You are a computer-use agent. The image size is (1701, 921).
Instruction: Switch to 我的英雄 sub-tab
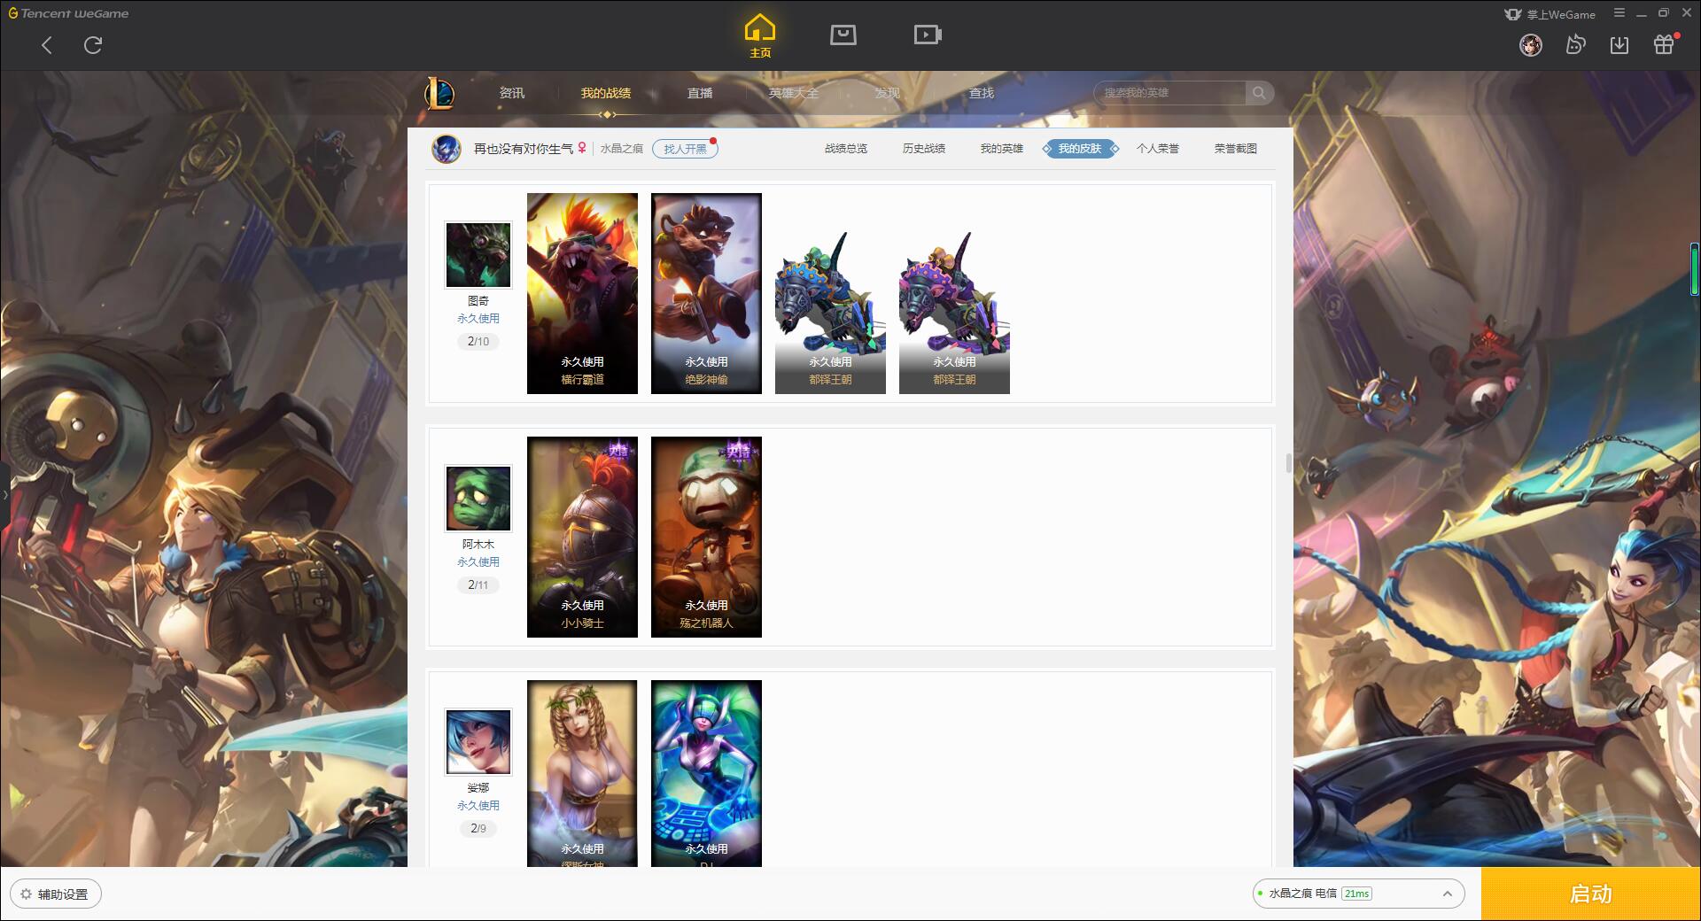click(1002, 149)
